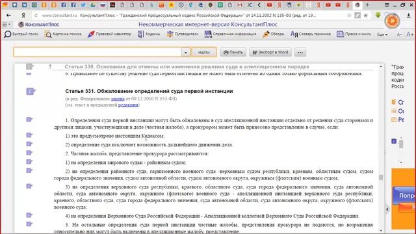Click the margin icon beside '4) на определения Верховного Суда'
Screen dimensions: 416x234
click(x=29, y=215)
